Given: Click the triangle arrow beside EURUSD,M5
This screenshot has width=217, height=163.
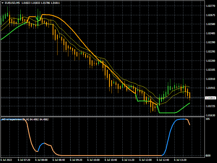Looking at the screenshot, I should tap(2, 3).
